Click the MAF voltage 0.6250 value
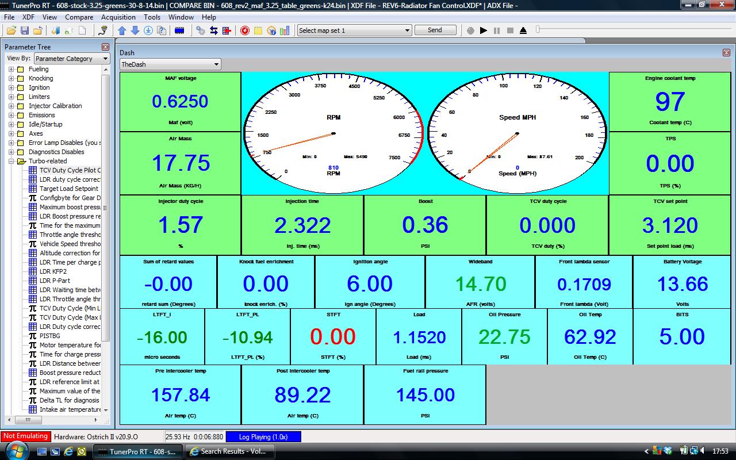Viewport: 736px width, 460px height. tap(180, 102)
